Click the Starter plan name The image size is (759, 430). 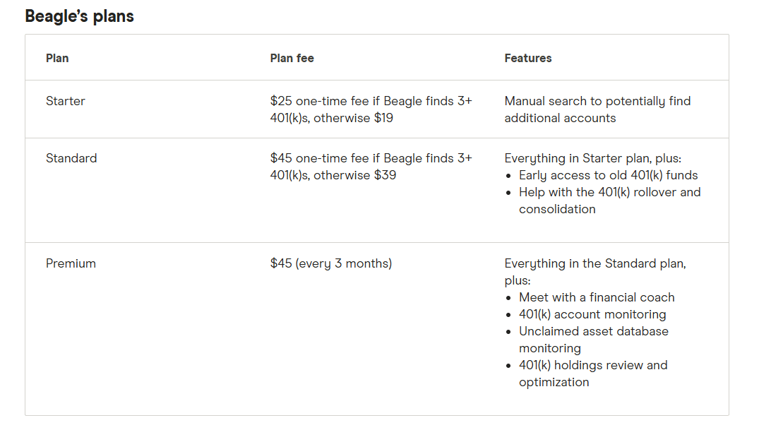(x=66, y=101)
